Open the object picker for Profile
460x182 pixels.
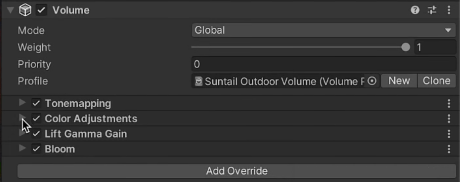pos(372,81)
